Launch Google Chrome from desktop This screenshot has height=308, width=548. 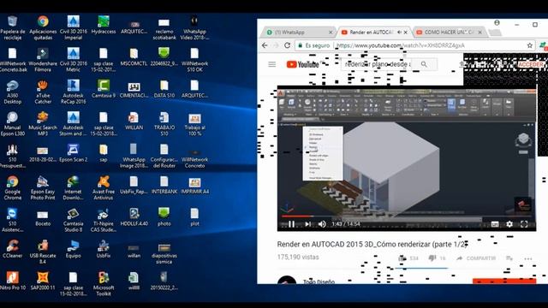coord(13,188)
